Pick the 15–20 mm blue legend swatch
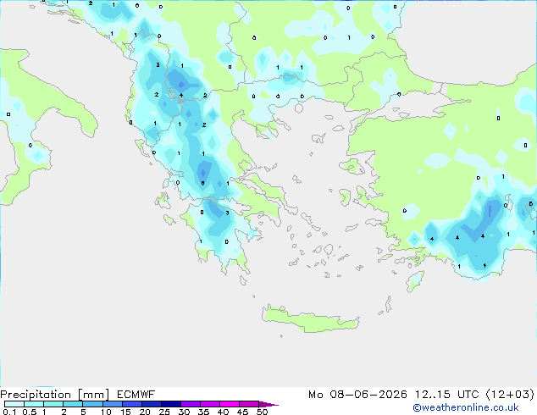 pos(132,404)
